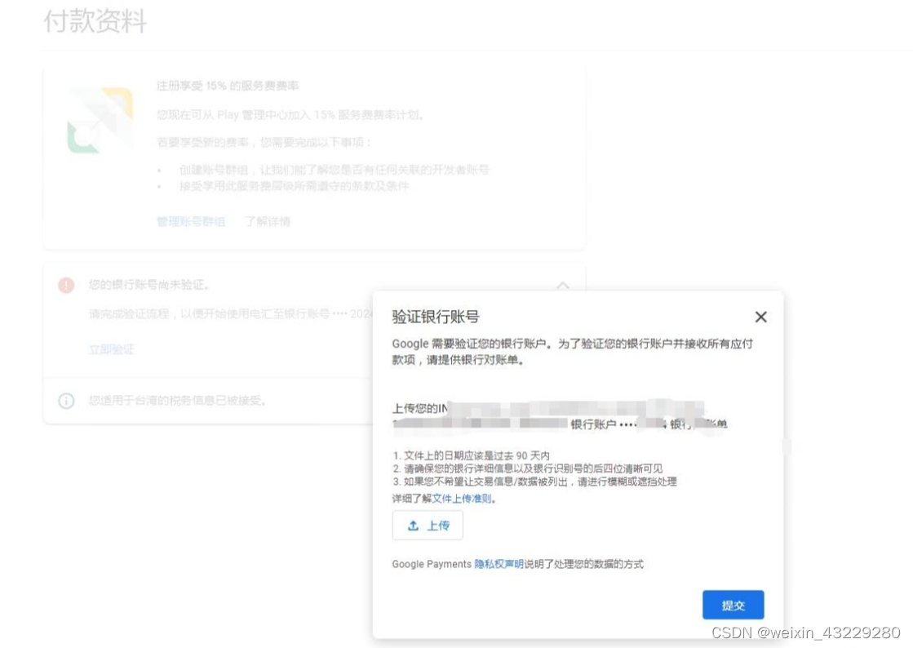Click the 立即验证 link
This screenshot has width=913, height=648.
coord(111,349)
